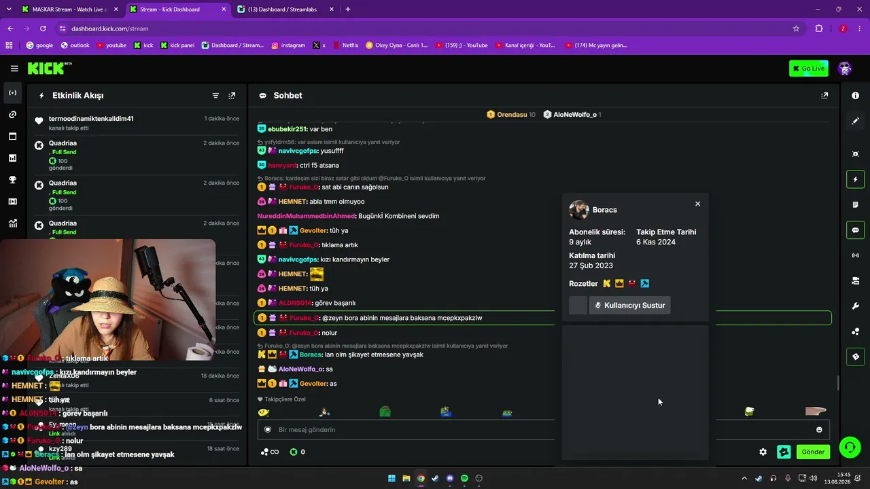
Task: Click Boracs username in chat message
Action: [x=310, y=355]
